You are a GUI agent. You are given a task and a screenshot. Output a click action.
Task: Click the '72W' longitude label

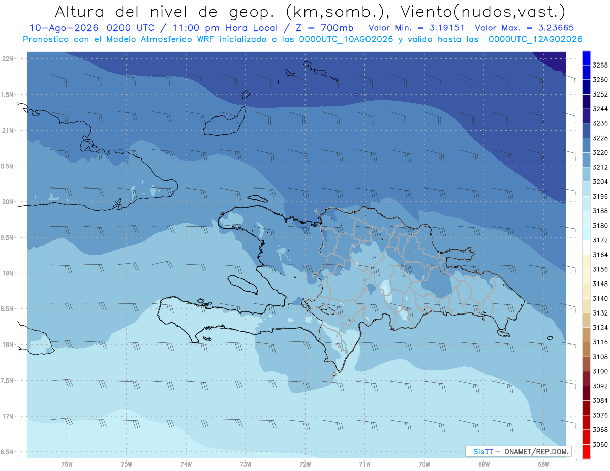point(305,464)
